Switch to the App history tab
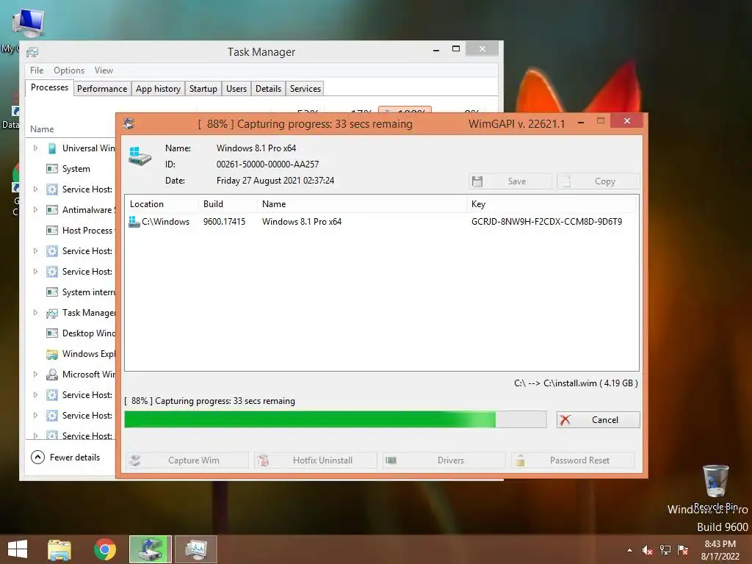The image size is (752, 564). click(x=159, y=89)
